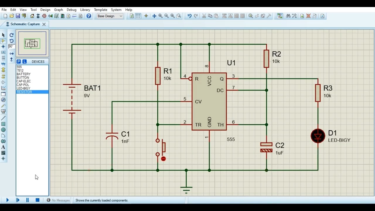Click the zoom out magnifier icon
The width and height of the screenshot is (375, 211).
166,16
